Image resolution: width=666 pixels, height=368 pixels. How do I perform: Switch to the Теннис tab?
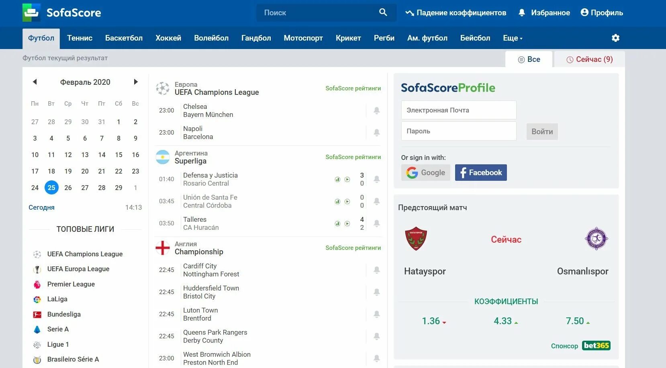coord(80,38)
